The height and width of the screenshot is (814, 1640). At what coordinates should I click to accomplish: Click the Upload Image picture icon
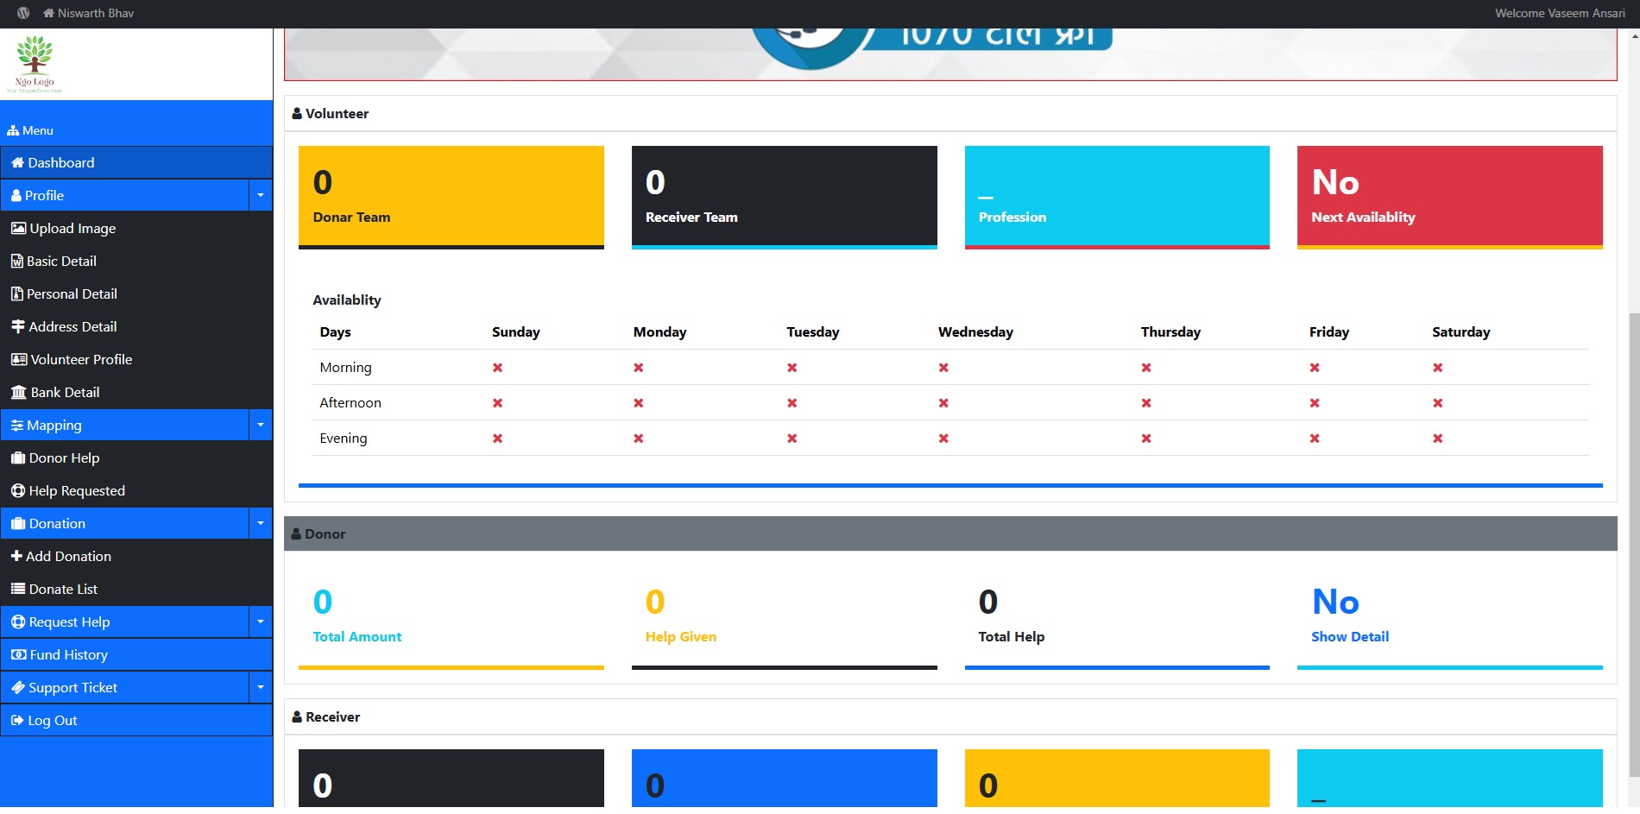pos(18,229)
